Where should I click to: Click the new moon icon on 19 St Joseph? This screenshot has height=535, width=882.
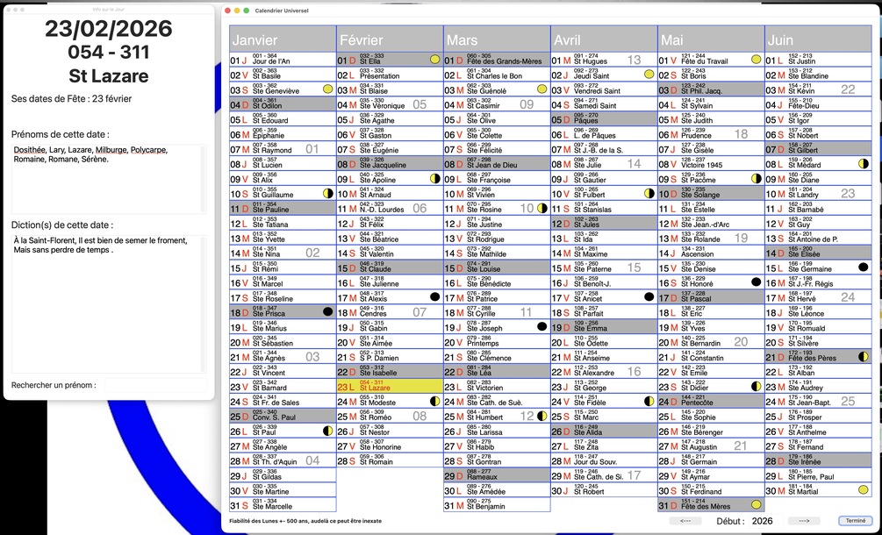point(541,326)
